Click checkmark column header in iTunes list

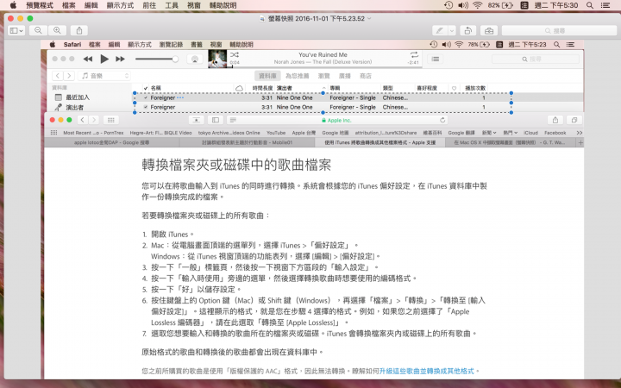(146, 88)
